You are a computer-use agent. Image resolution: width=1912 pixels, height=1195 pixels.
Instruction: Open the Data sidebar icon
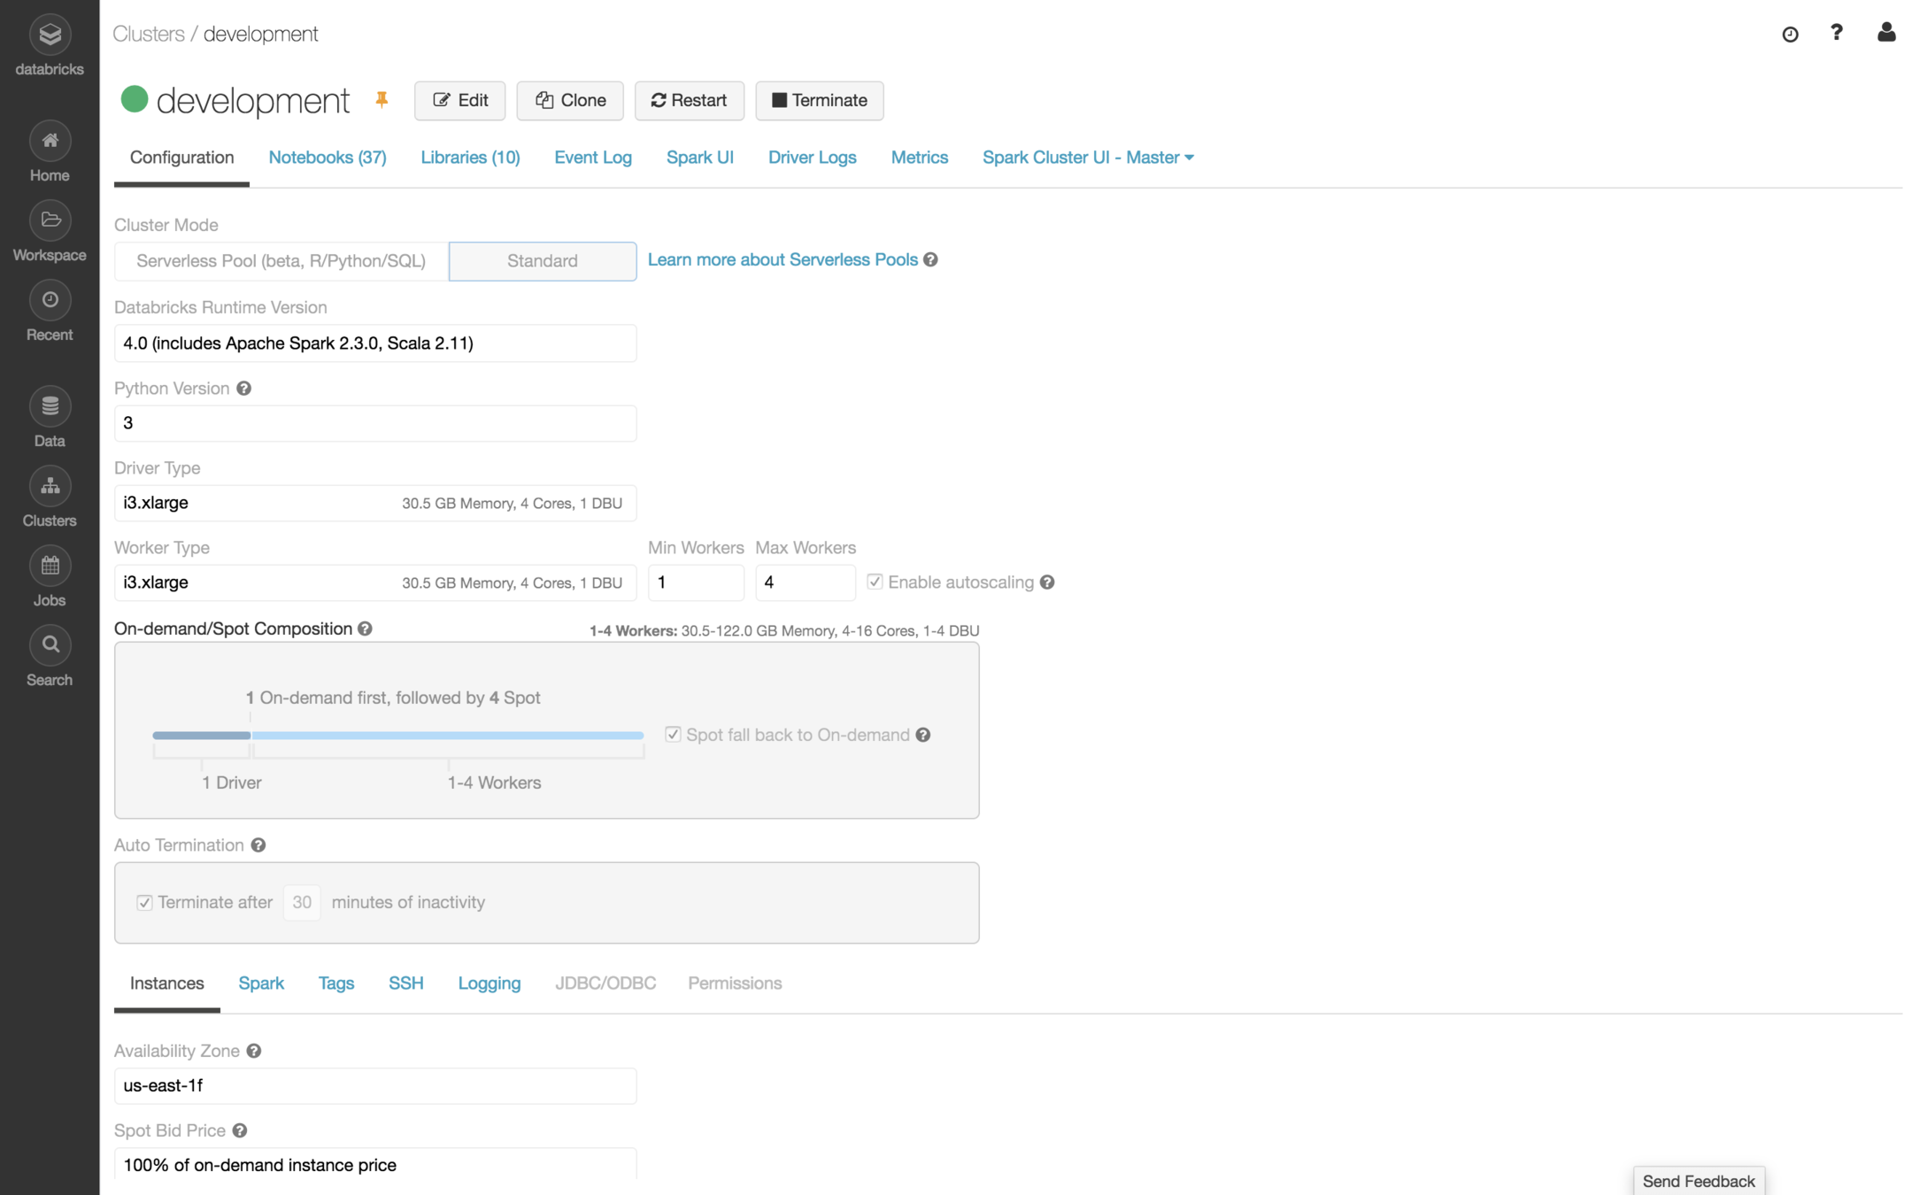(50, 407)
